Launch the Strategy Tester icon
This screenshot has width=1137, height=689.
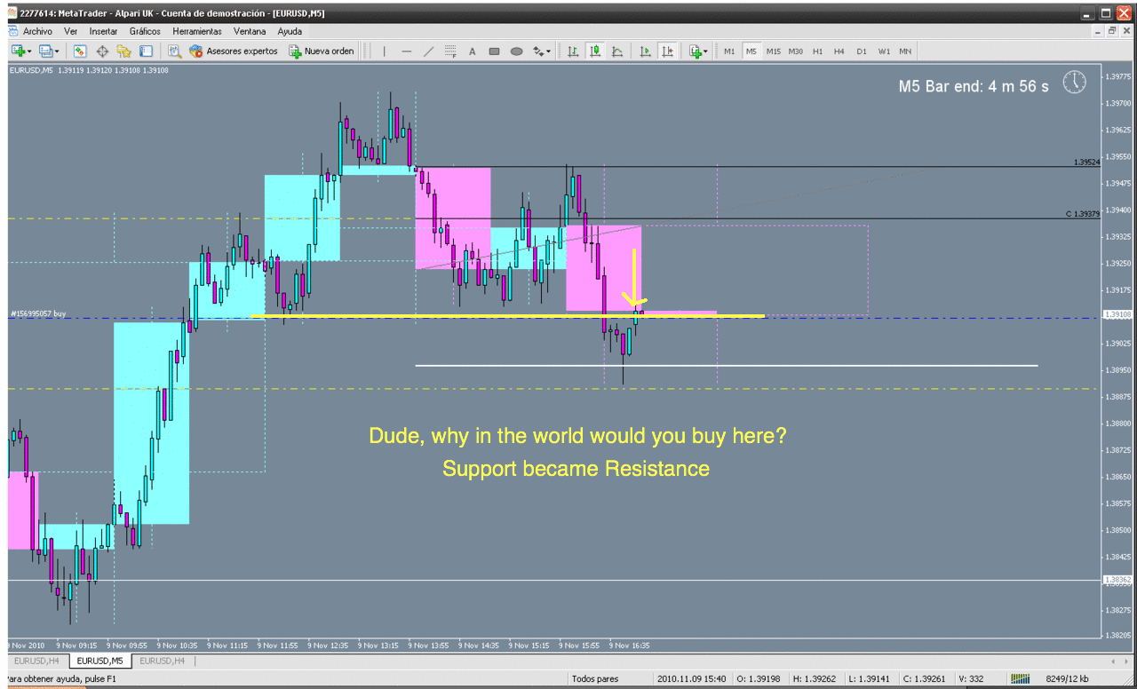point(175,51)
